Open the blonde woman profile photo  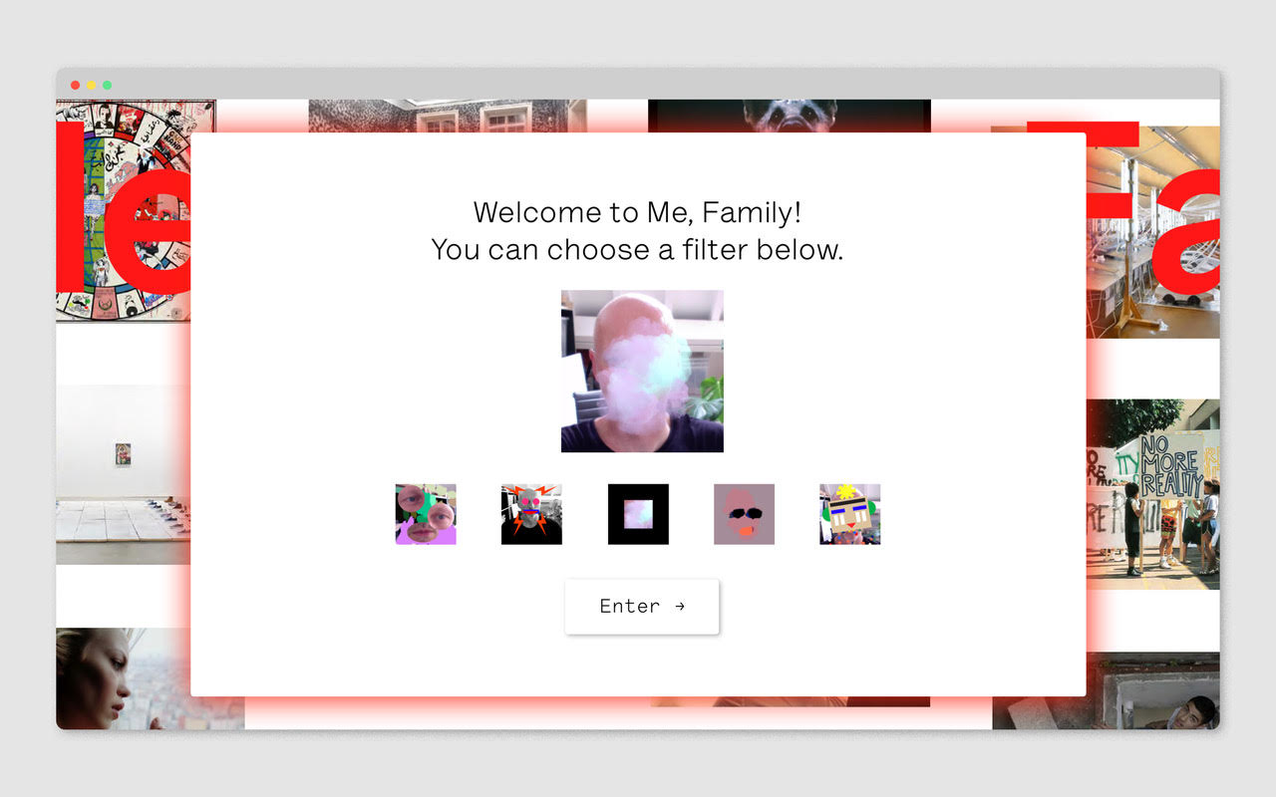(x=123, y=678)
